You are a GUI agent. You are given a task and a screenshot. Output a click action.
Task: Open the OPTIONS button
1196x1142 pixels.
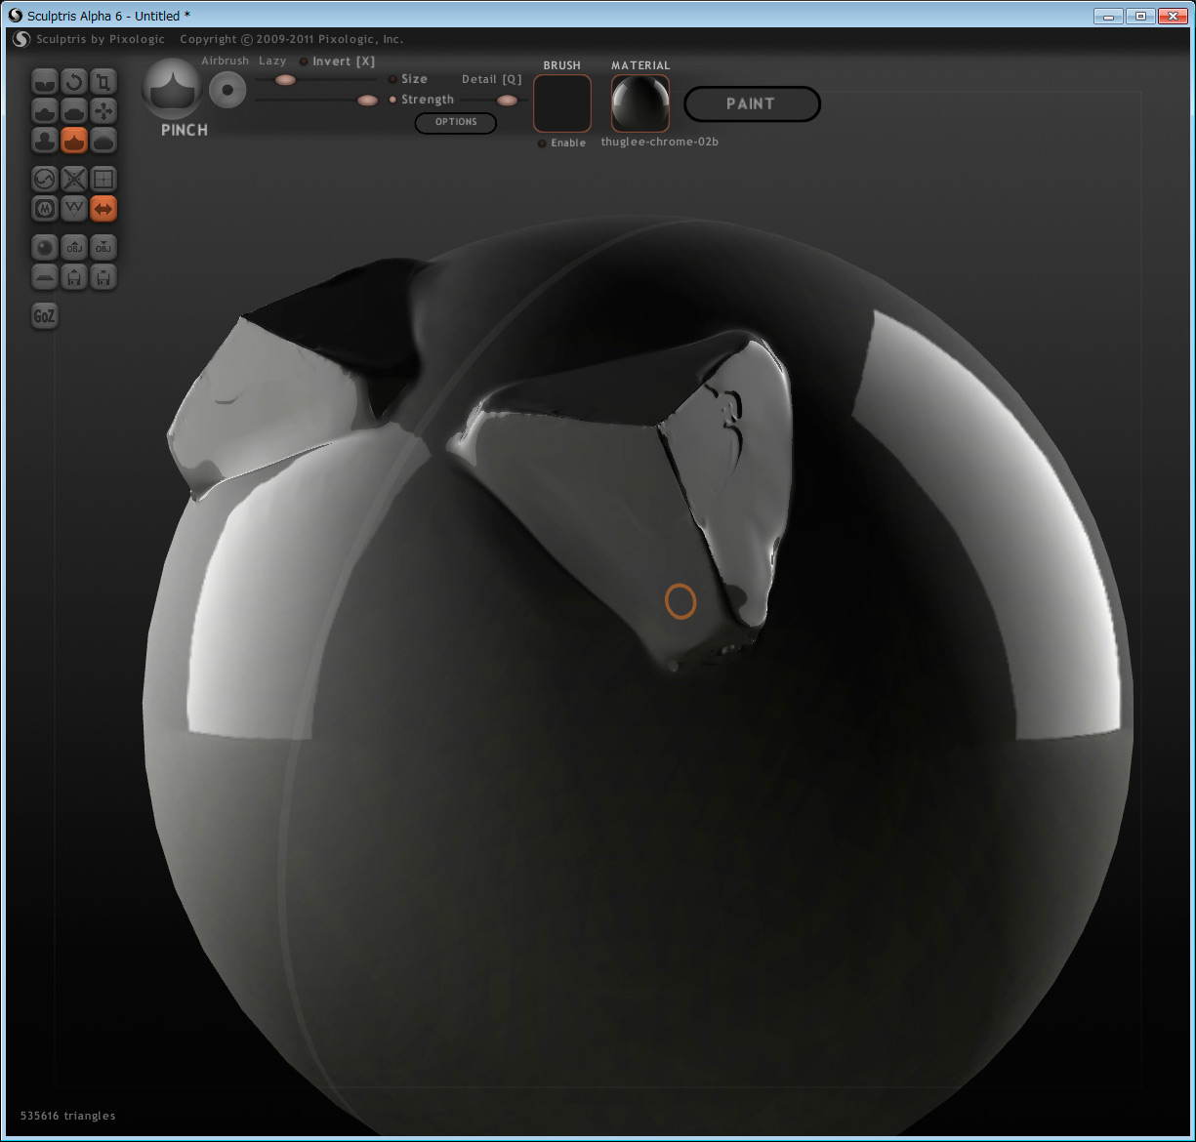[456, 122]
